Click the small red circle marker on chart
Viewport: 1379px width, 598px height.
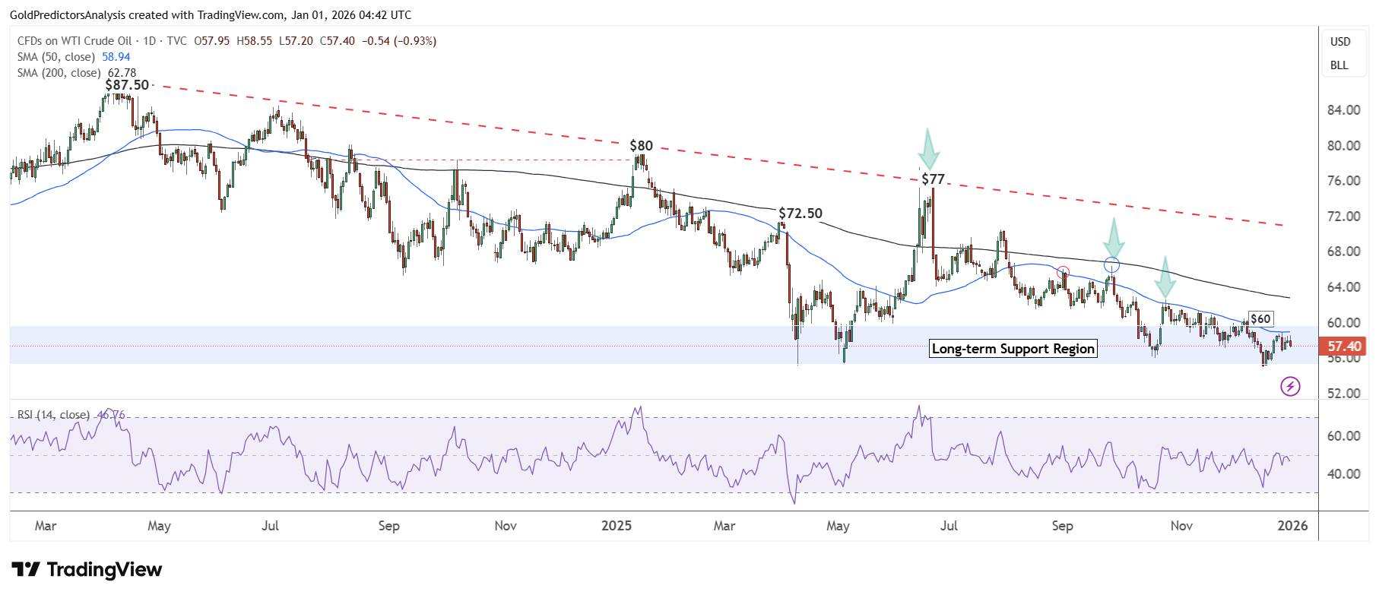[1064, 272]
